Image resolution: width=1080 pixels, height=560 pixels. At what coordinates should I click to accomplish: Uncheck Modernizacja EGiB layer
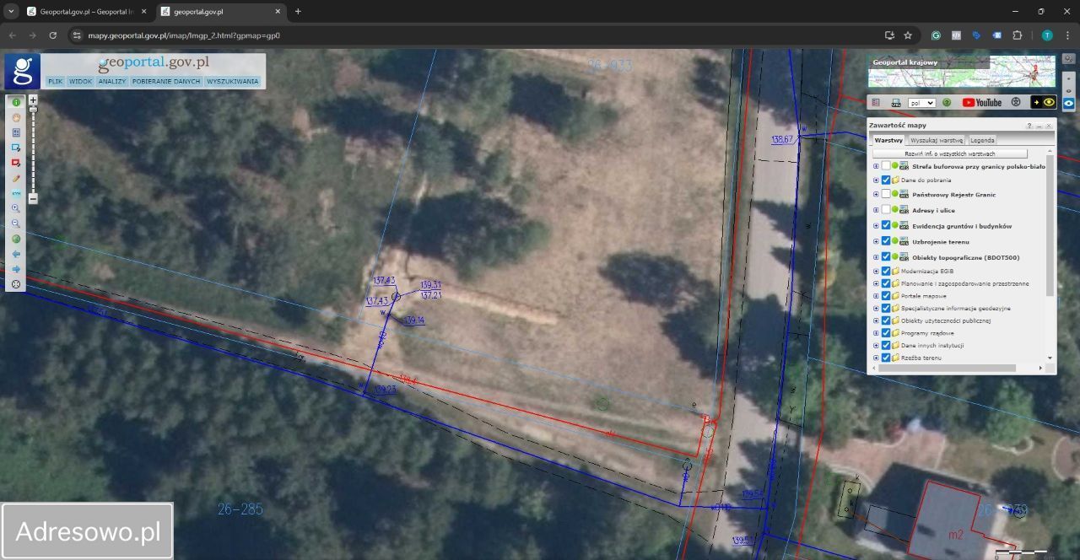point(886,271)
